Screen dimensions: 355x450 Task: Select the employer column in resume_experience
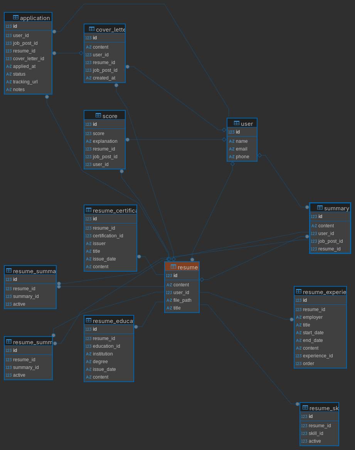pos(313,317)
